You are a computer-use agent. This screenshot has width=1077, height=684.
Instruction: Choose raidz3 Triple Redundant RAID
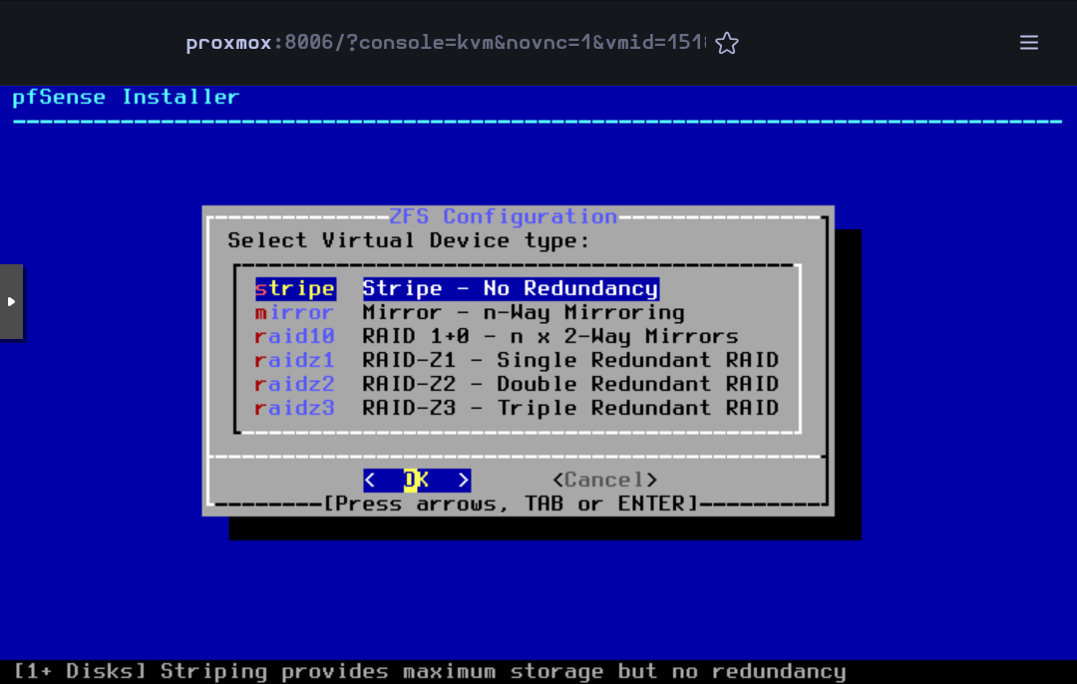pos(517,408)
